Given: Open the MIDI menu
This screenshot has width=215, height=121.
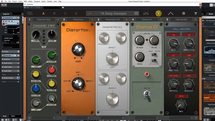Looking at the screenshot, I should point(25,1).
